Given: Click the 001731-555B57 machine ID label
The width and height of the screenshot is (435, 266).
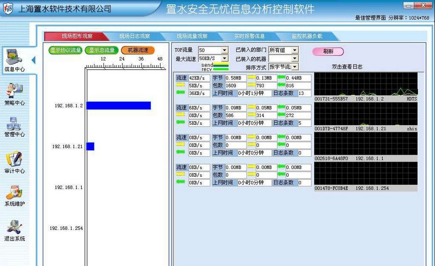Looking at the screenshot, I should pyautogui.click(x=331, y=99).
